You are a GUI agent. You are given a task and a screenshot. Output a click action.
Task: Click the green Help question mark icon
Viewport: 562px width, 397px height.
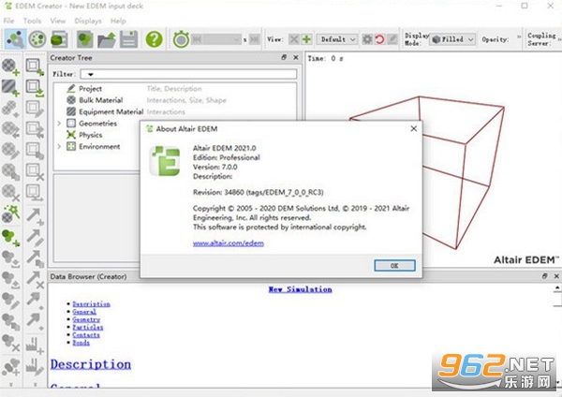tap(155, 39)
